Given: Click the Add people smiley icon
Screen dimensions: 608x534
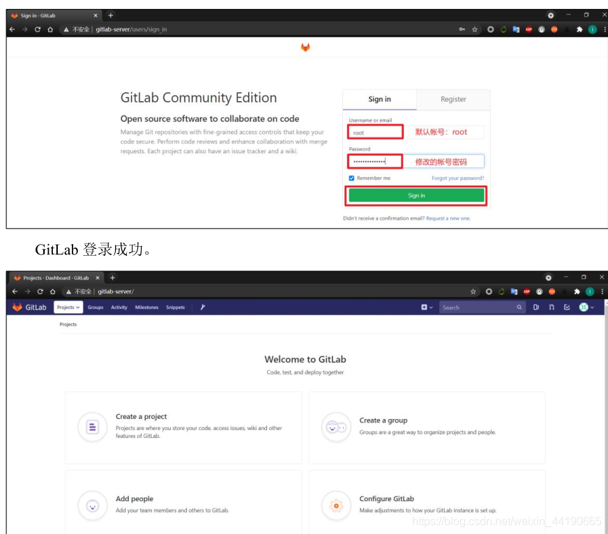Looking at the screenshot, I should 92,505.
